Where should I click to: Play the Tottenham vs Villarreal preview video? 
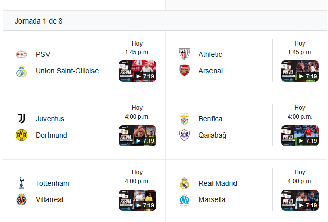point(137,200)
